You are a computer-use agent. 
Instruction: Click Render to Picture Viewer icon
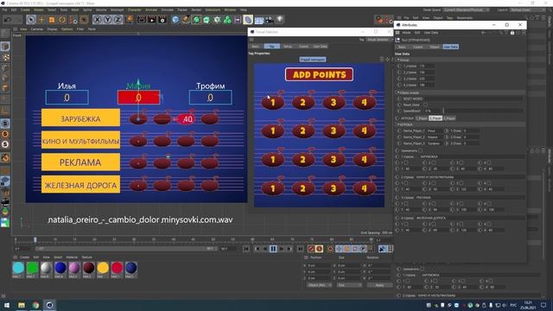tap(152, 20)
